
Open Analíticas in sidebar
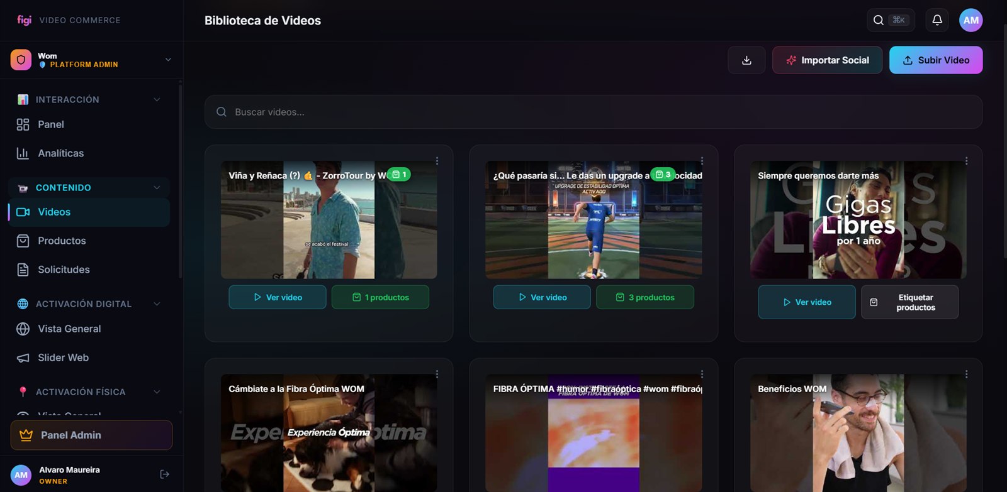[x=89, y=153]
